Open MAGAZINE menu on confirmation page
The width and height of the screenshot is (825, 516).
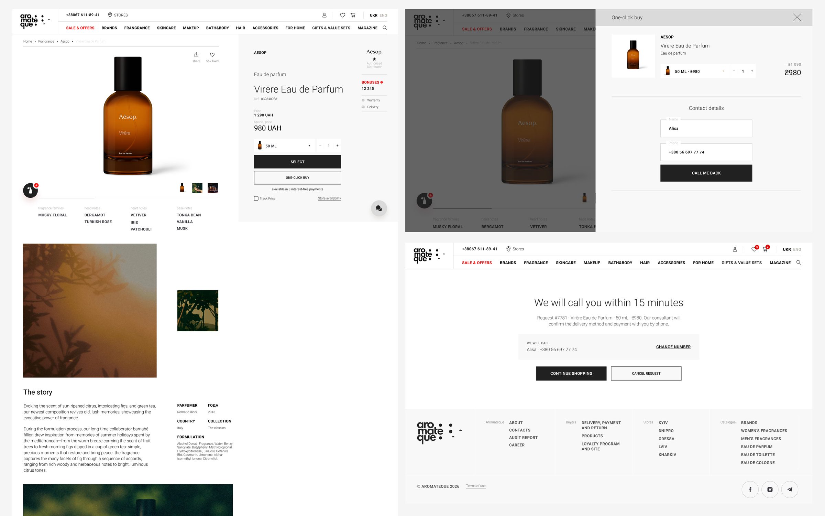click(x=780, y=263)
